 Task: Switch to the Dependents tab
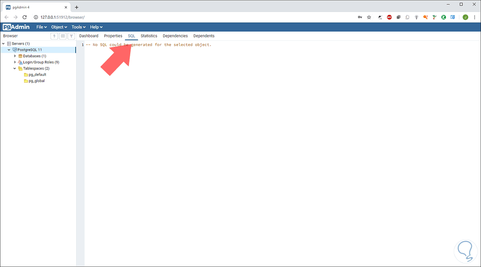tap(204, 36)
